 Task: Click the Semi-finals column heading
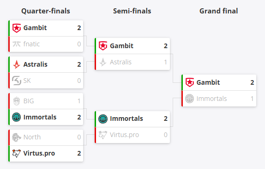(x=132, y=11)
